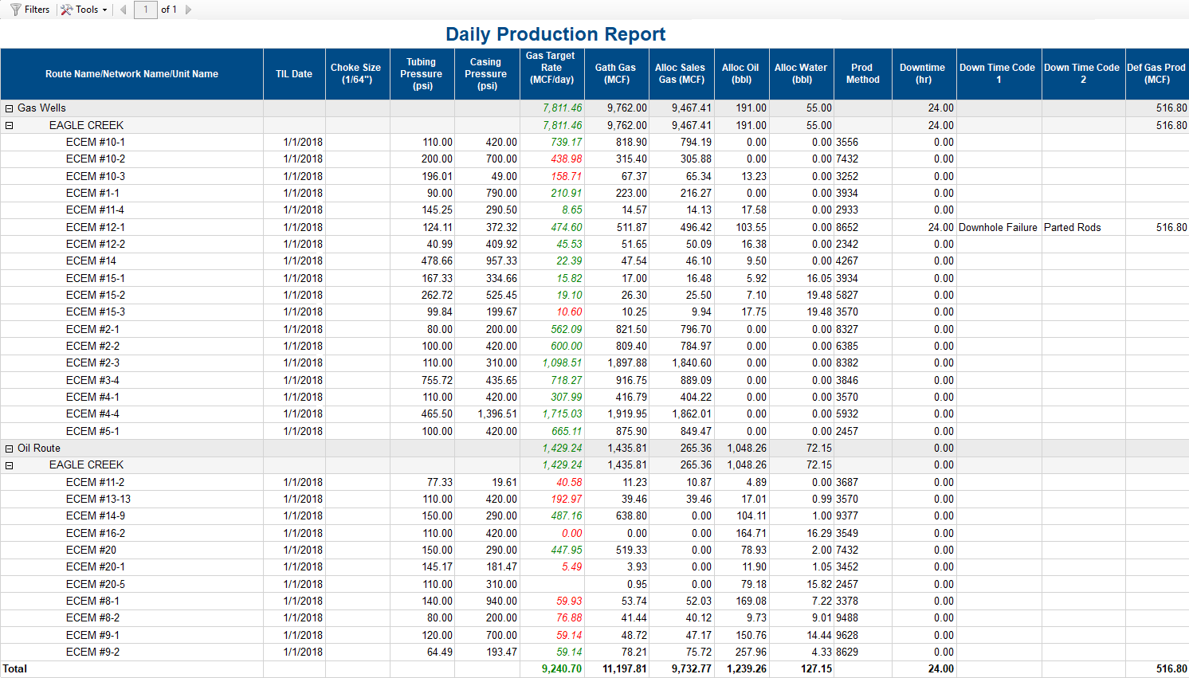
Task: Select the ECEM #5-1 row name
Action: (92, 431)
